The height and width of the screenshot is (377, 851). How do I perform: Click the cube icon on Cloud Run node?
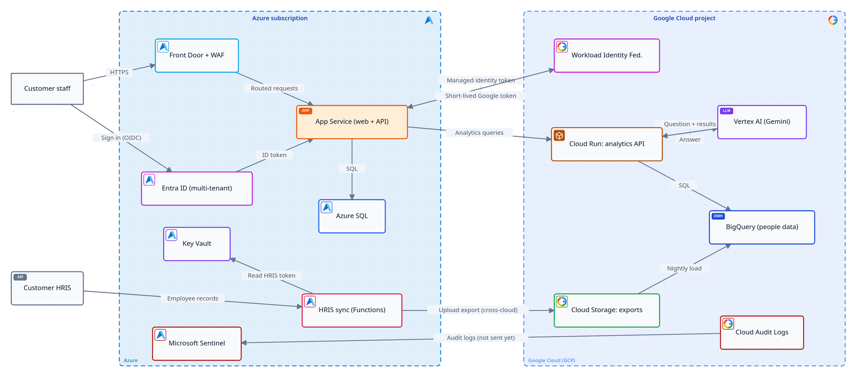coord(559,136)
